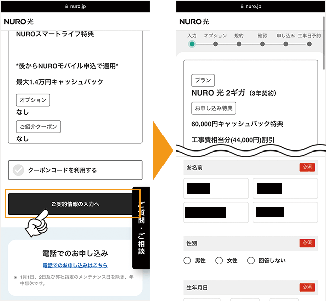Click the ご紹介クーポン label box

tap(38, 127)
